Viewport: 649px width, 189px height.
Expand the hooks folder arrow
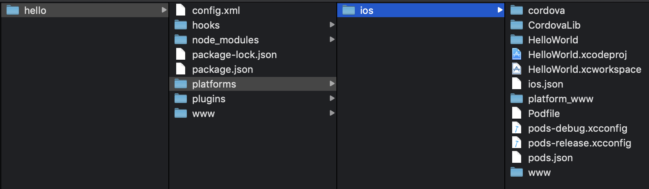[x=332, y=25]
